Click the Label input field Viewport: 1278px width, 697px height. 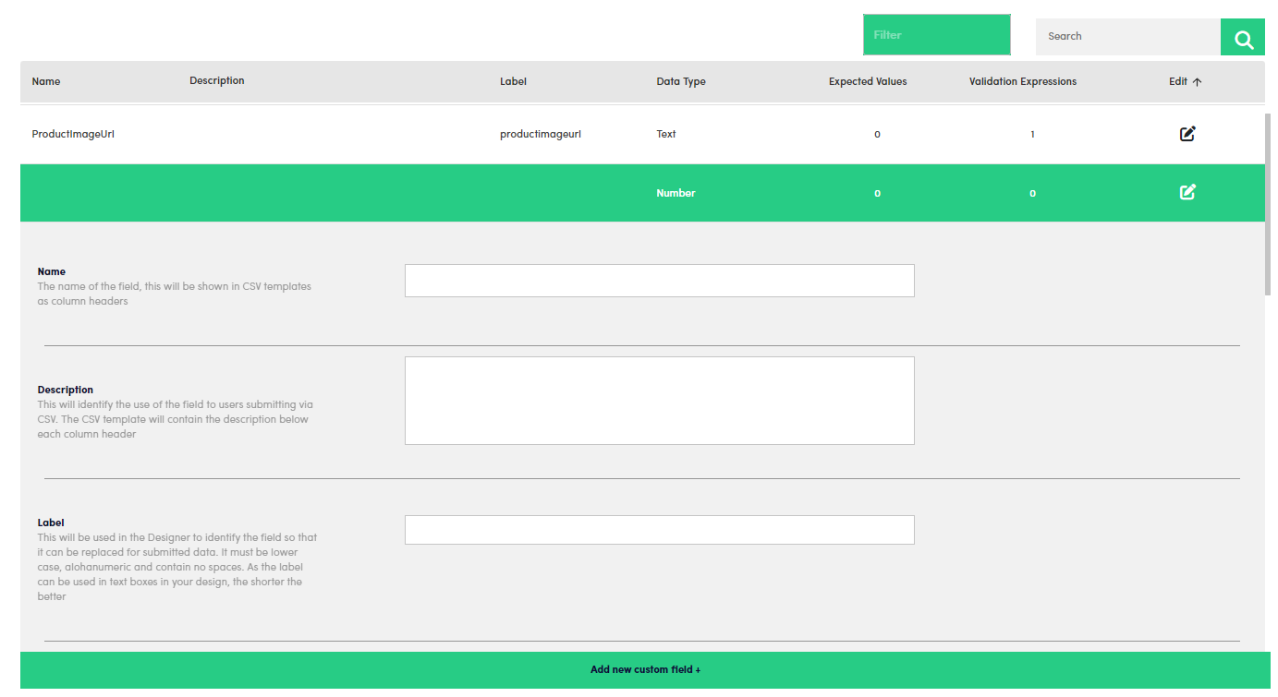click(659, 530)
